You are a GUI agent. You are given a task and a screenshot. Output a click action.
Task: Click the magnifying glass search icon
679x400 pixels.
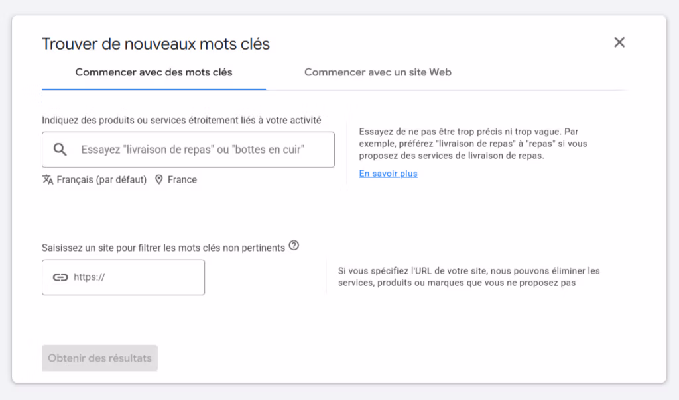[x=60, y=150]
